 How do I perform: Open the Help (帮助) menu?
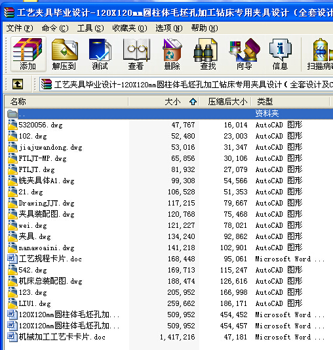[x=205, y=28]
